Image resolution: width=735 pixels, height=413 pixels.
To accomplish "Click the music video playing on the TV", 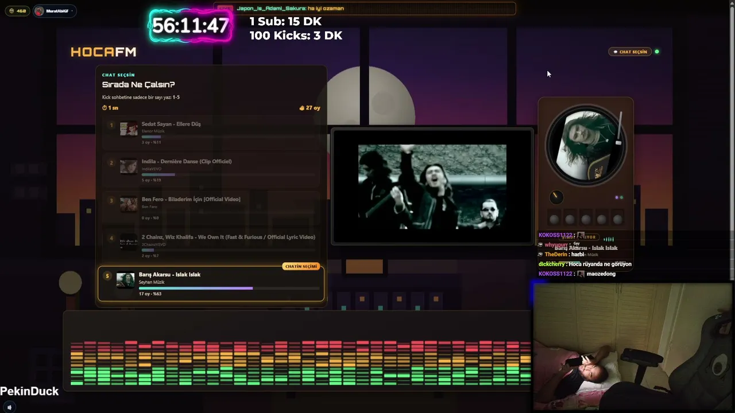I will click(432, 187).
